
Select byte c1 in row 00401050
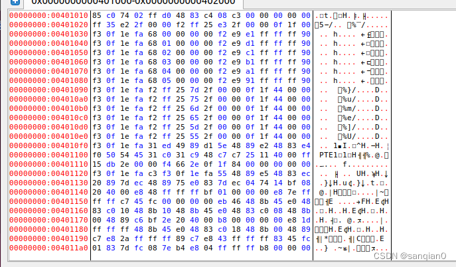[250, 52]
